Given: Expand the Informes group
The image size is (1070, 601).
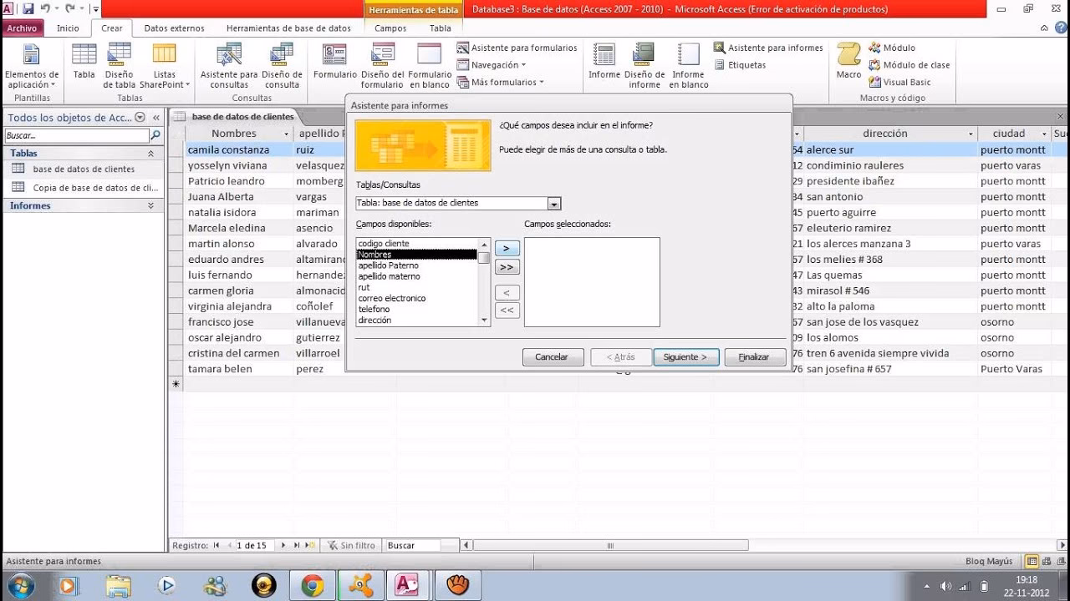Looking at the screenshot, I should (x=151, y=205).
